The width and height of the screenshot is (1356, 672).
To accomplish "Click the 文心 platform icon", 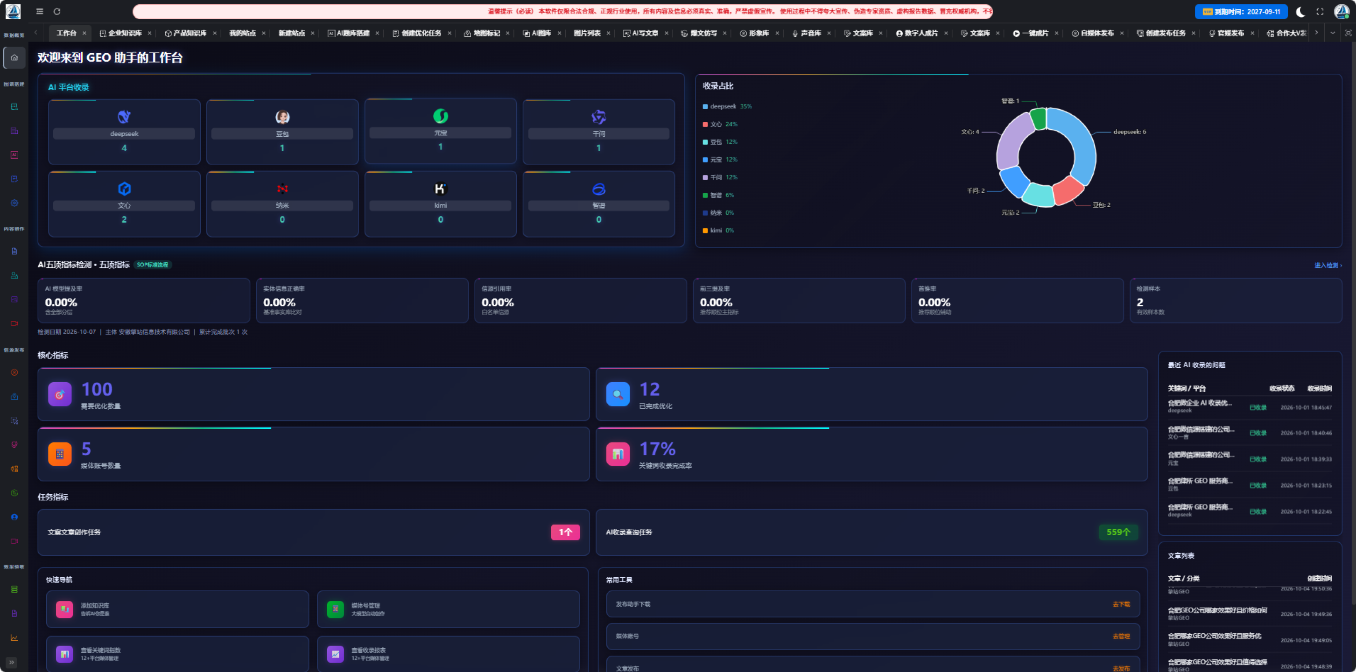I will click(x=124, y=189).
